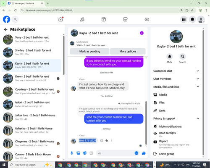Attach a file with photo icon
Screen dimensions: 210x168
pyautogui.click(x=78, y=153)
